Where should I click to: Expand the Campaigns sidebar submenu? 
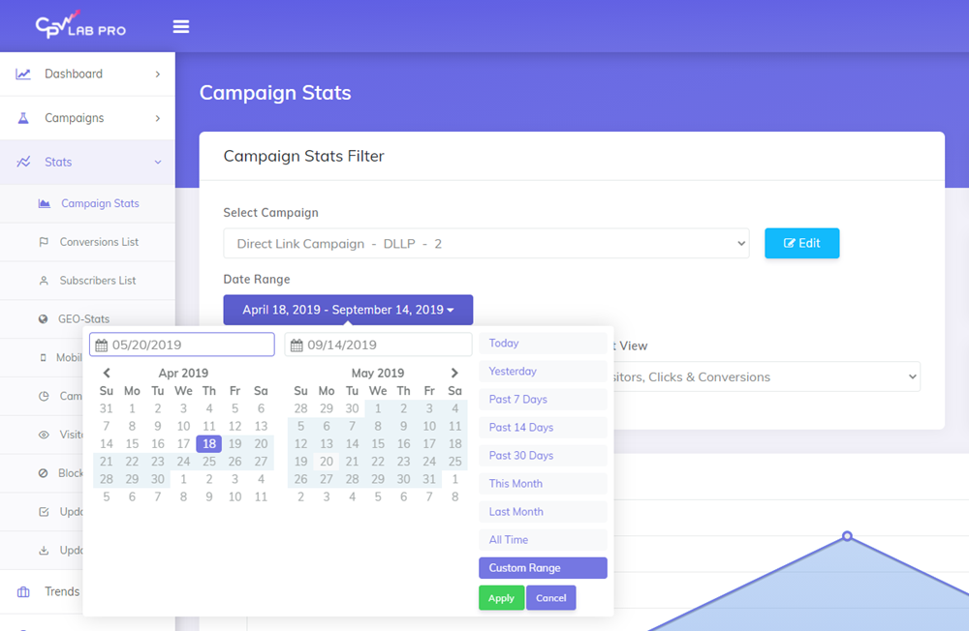(x=158, y=118)
